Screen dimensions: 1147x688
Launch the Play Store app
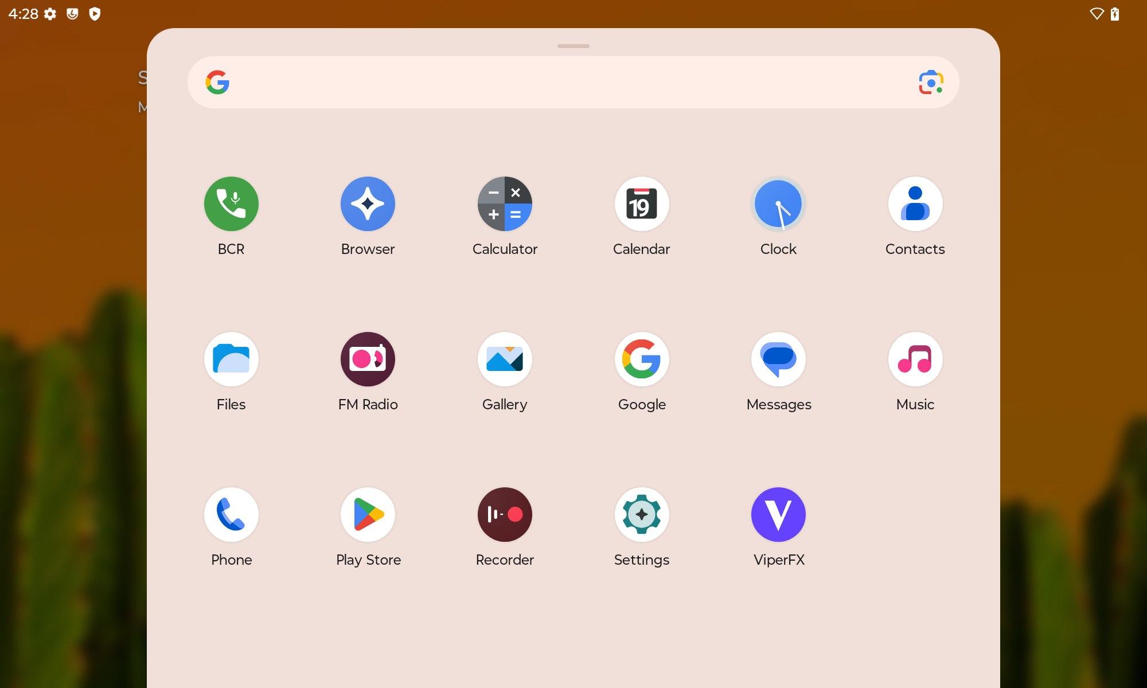(x=368, y=515)
